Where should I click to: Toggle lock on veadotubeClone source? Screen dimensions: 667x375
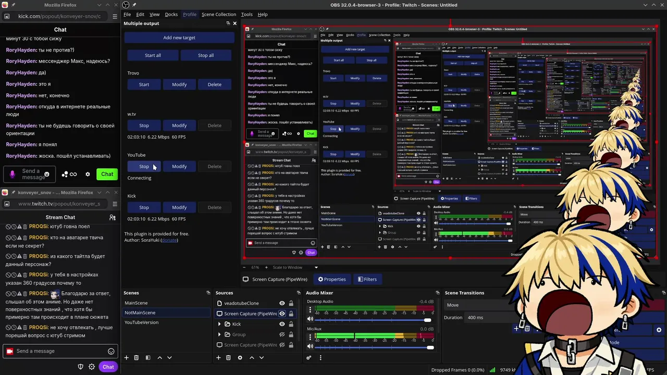click(291, 303)
